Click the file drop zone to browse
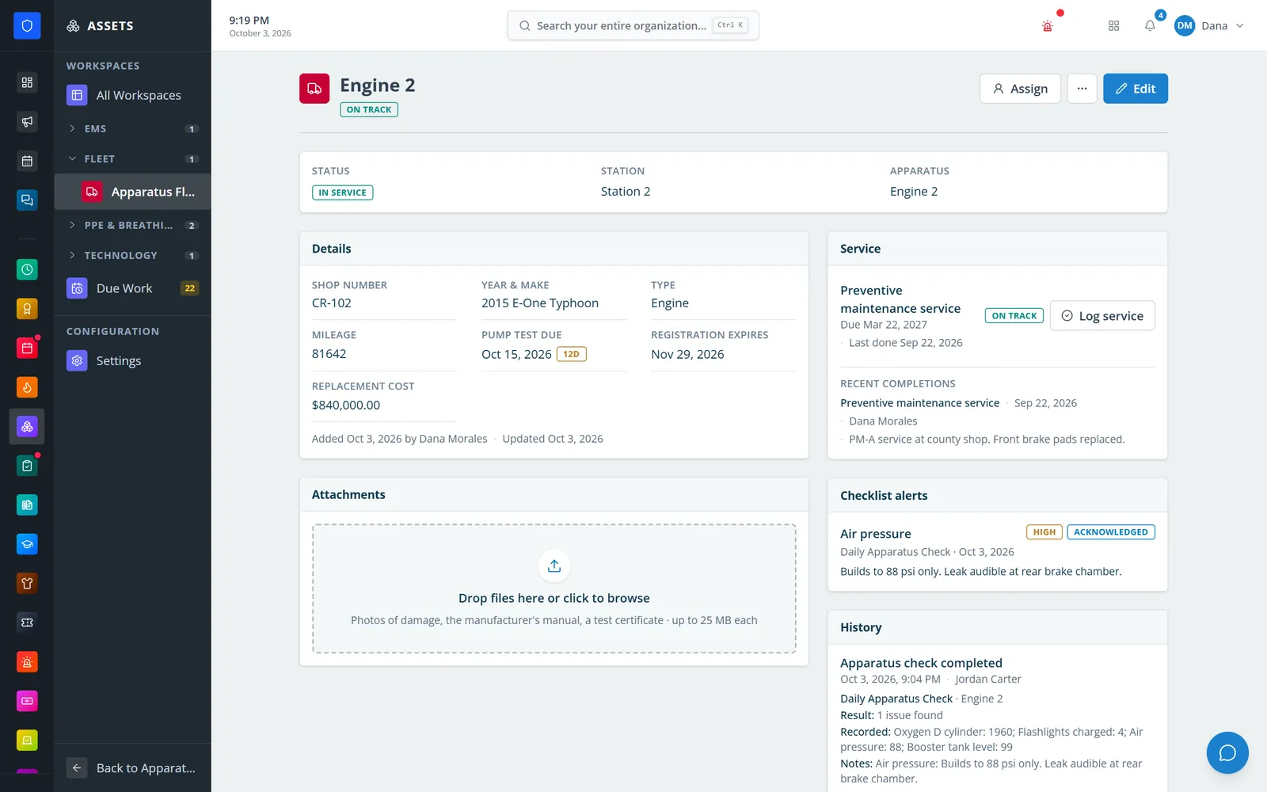This screenshot has height=792, width=1267. coord(554,588)
